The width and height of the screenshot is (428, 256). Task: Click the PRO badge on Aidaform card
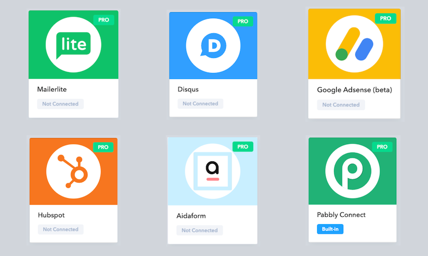242,147
